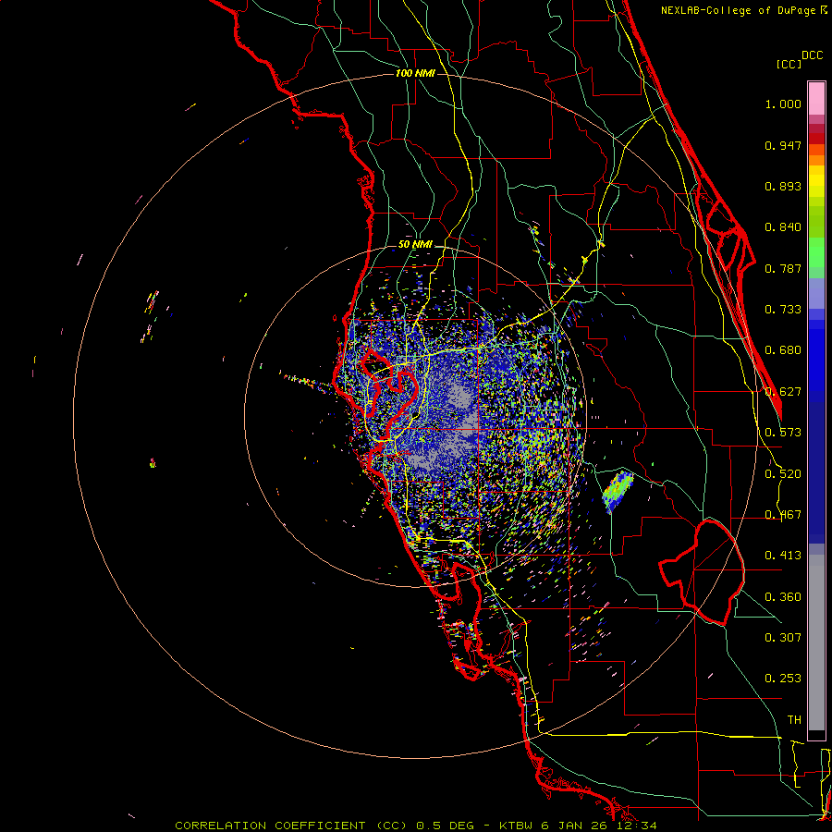Image resolution: width=832 pixels, height=832 pixels.
Task: Select the 0.893 legend value
Action: [x=783, y=186]
